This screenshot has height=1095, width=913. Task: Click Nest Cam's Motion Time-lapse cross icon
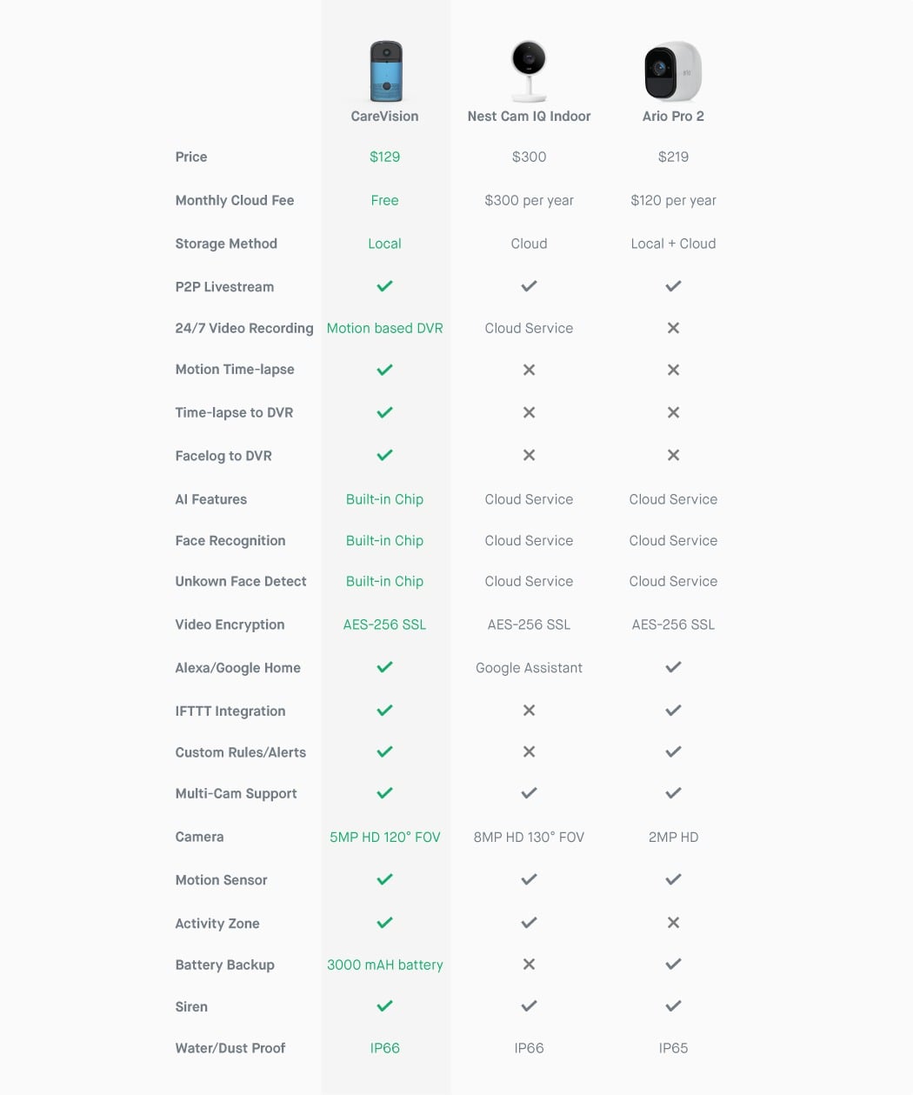(x=529, y=370)
